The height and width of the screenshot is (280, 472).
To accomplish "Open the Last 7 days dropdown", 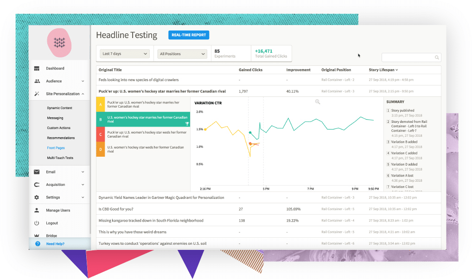I will tap(125, 54).
